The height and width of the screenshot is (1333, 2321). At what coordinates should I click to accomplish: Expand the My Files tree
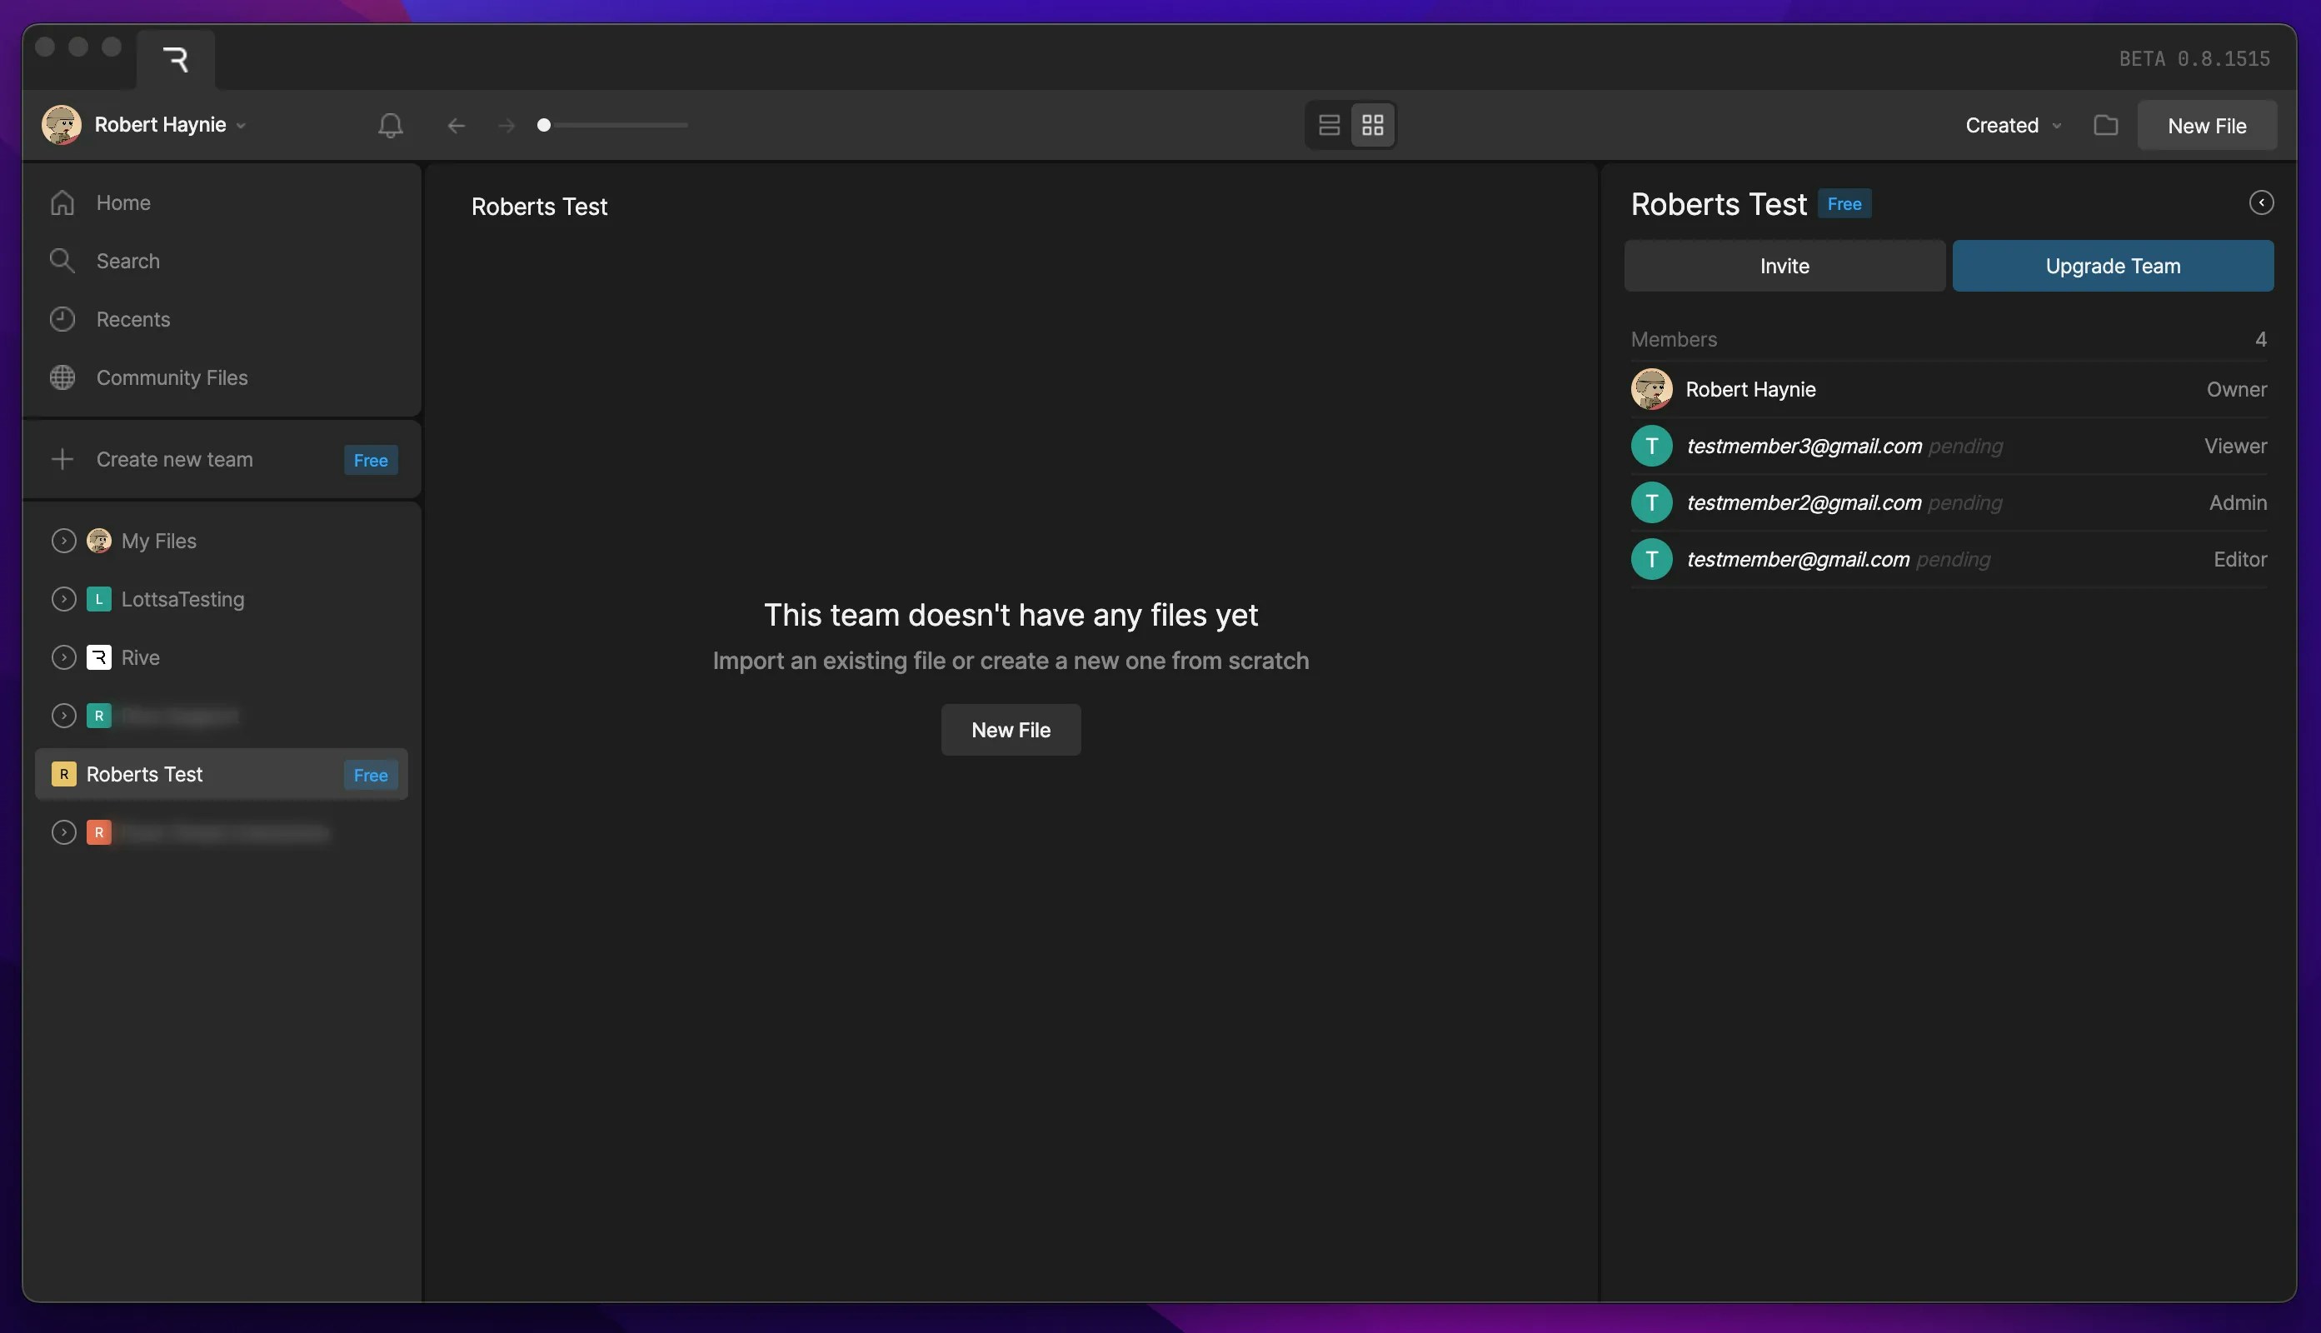63,541
